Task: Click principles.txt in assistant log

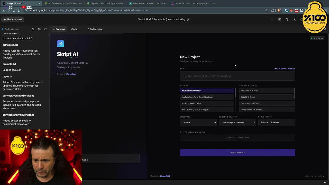Action: point(10,45)
